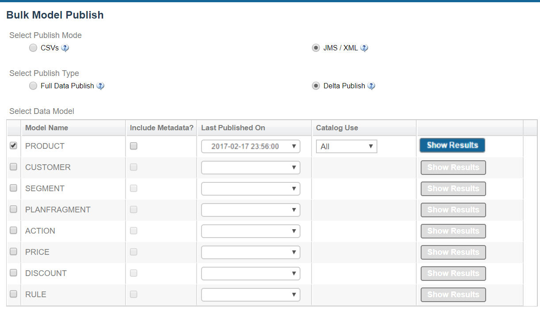Click Last Published On column header
Screen dimensions: 540x310
coord(233,128)
